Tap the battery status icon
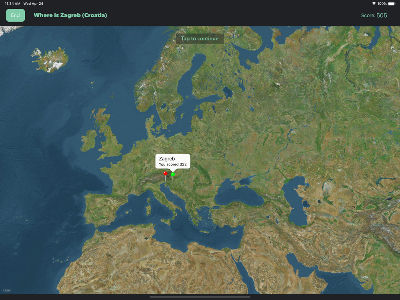Viewport: 400px width, 300px height. pyautogui.click(x=392, y=4)
